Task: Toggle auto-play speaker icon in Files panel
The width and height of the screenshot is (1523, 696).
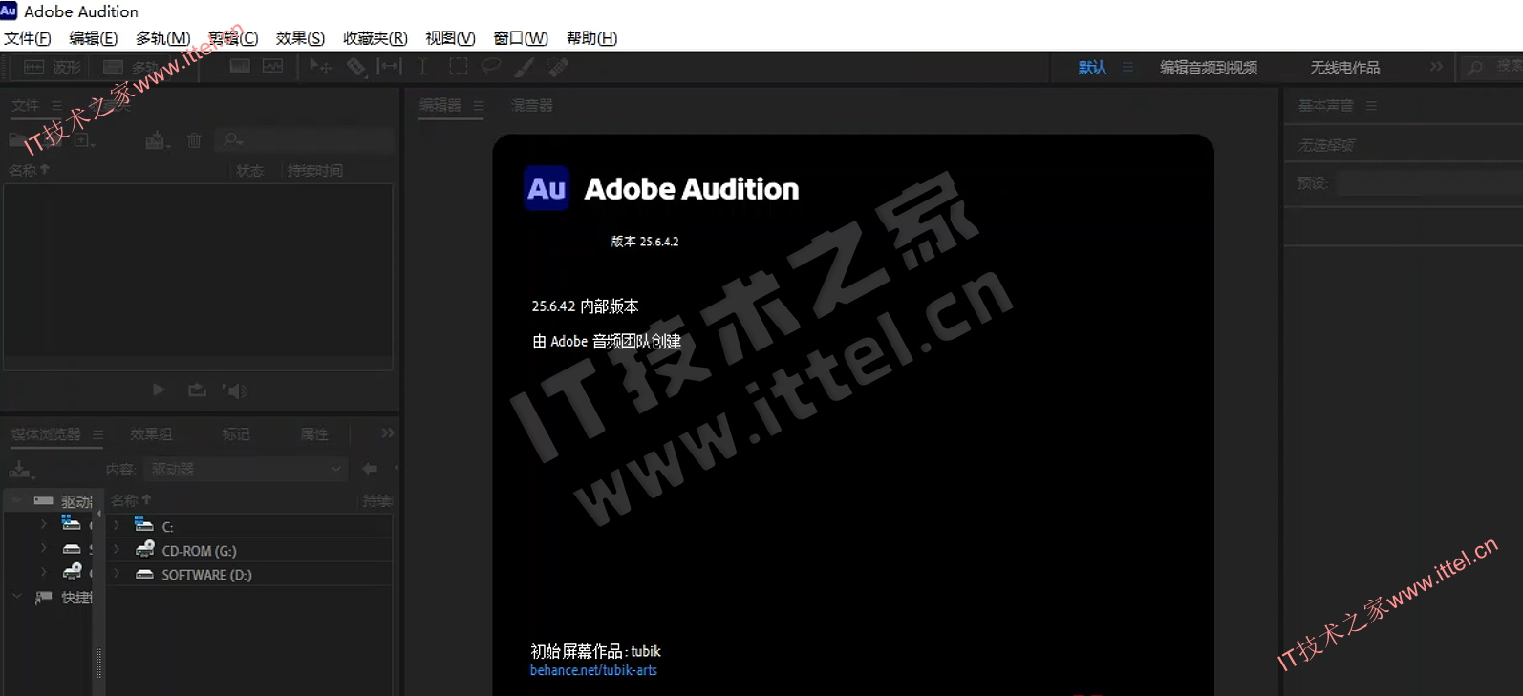Action: (x=235, y=390)
